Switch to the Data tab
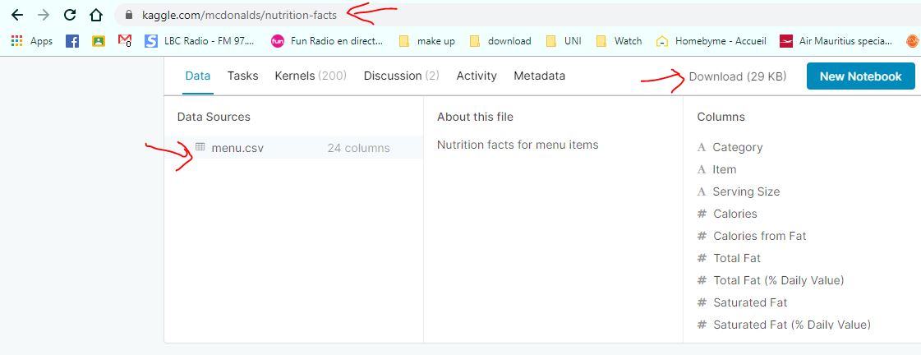The width and height of the screenshot is (921, 355). click(198, 76)
